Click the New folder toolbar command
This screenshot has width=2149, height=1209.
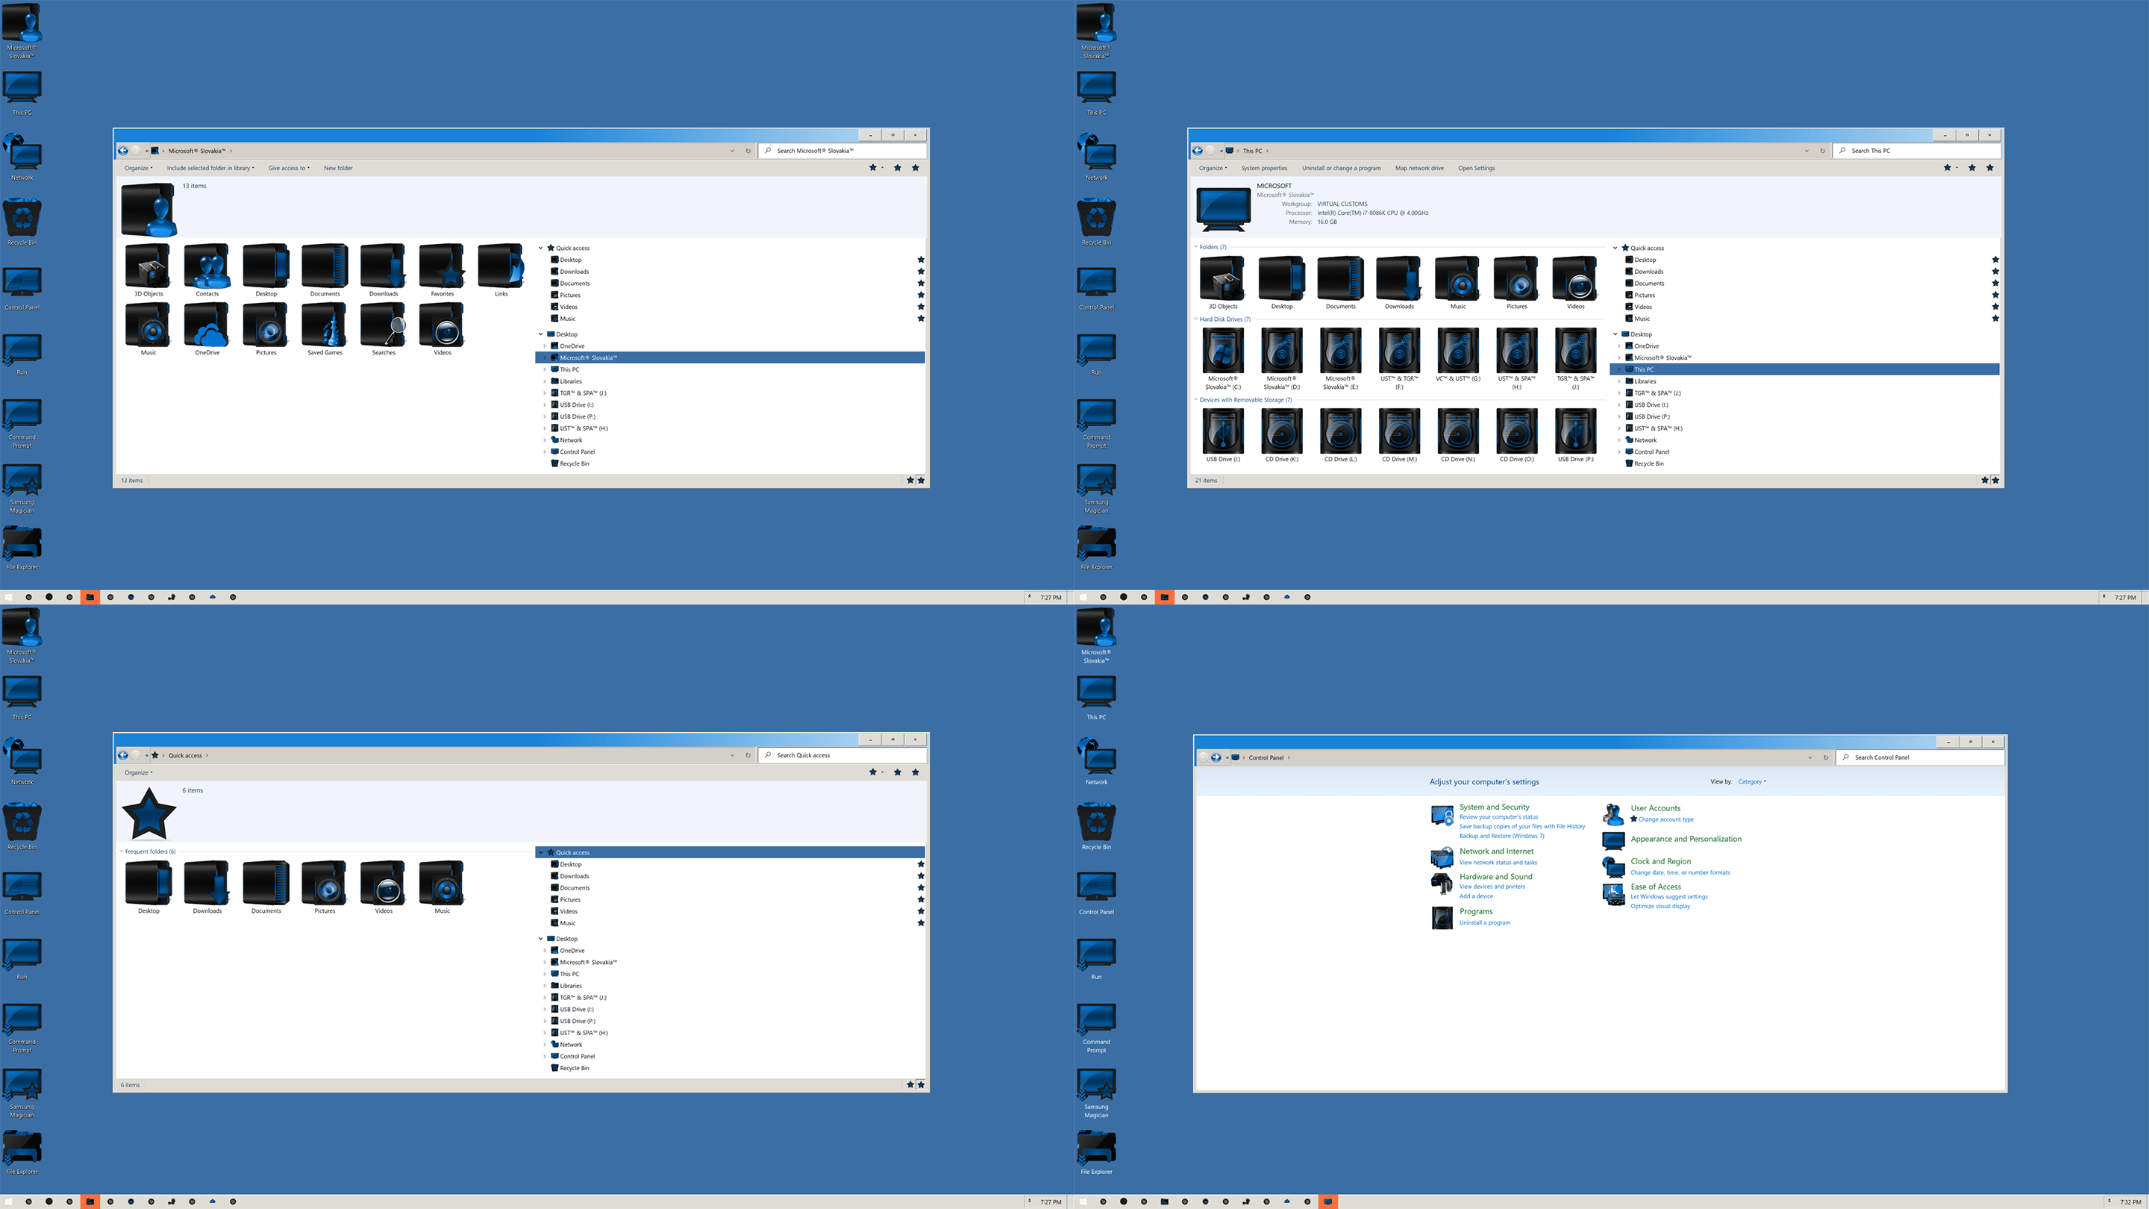coord(338,169)
